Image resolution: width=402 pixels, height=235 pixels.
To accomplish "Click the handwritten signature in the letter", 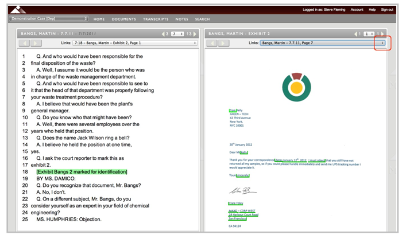I will pos(242,190).
